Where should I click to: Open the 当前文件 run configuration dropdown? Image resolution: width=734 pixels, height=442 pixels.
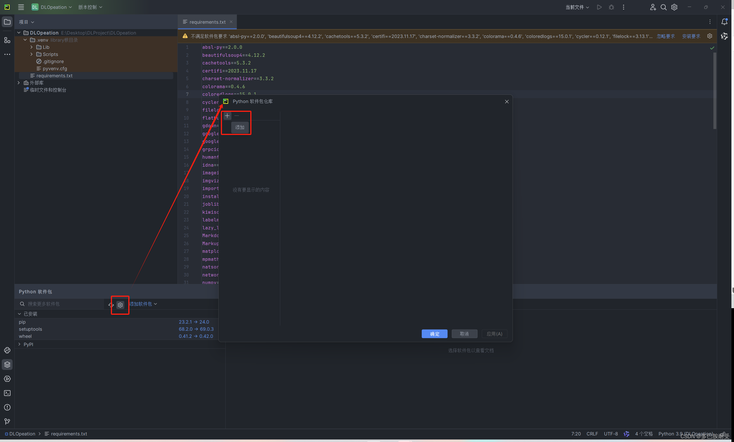[577, 7]
